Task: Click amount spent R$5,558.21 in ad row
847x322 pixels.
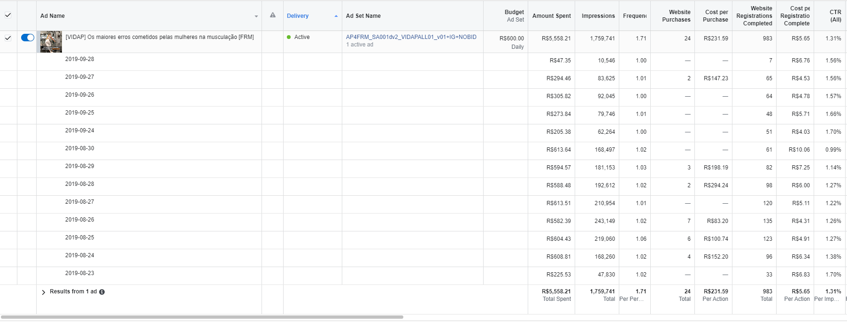Action: click(556, 38)
